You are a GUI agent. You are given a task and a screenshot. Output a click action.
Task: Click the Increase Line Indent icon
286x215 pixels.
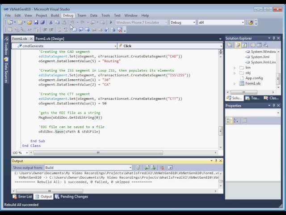tap(51, 30)
